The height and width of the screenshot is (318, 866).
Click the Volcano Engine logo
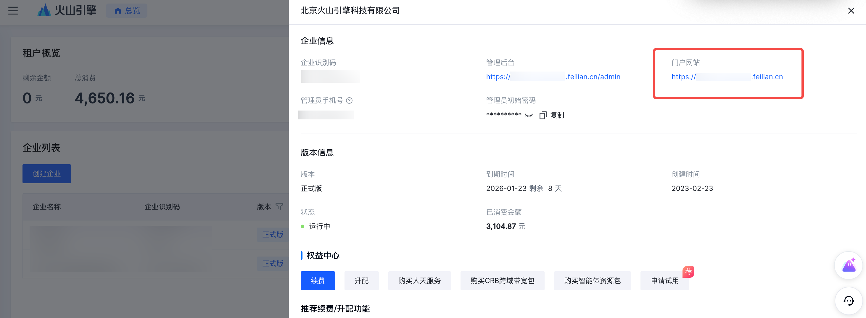(67, 10)
